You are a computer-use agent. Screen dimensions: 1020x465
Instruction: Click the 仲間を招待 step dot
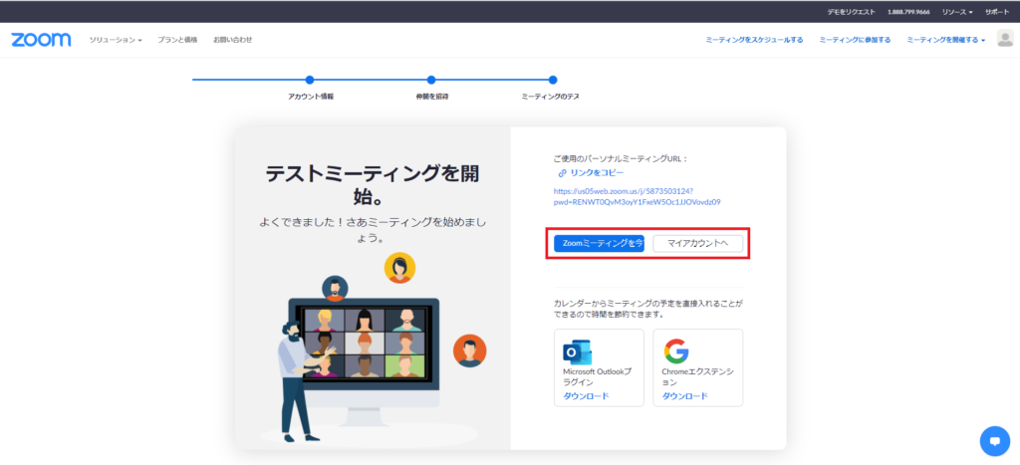point(431,80)
